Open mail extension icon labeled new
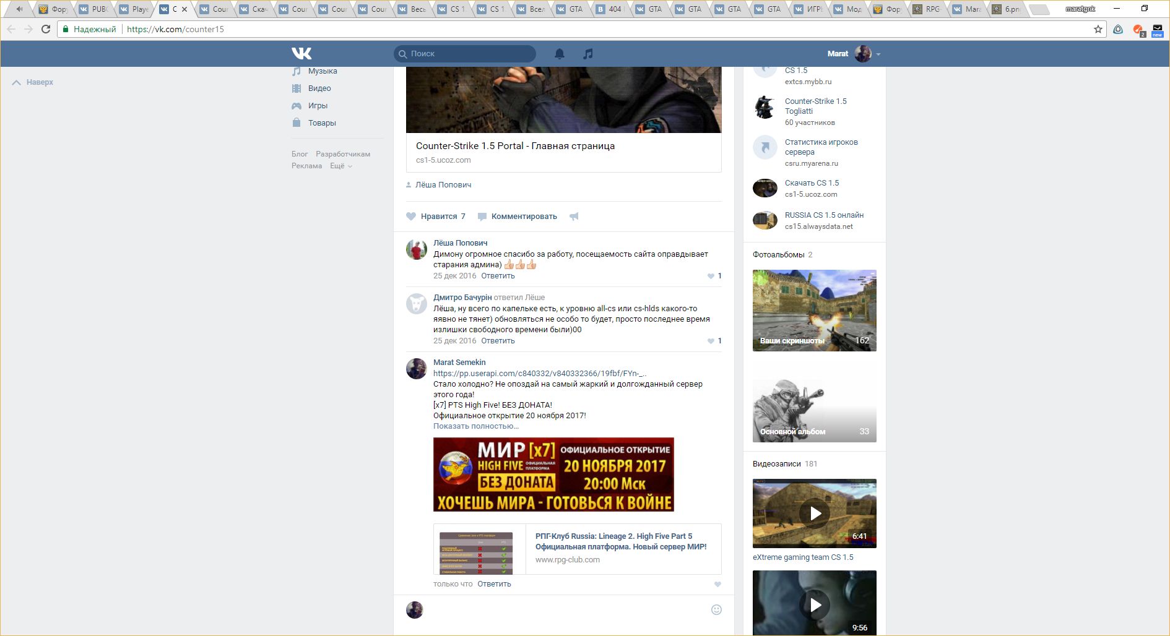Viewport: 1170px width, 636px height. coord(1158,30)
